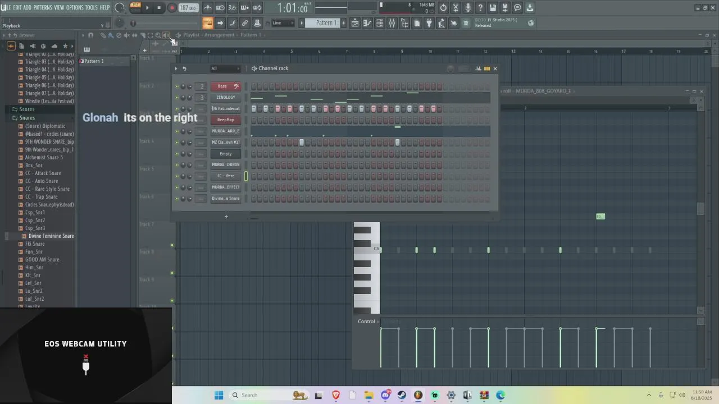Click the download arrow icon in top toolbar
The width and height of the screenshot is (719, 404).
point(530,8)
